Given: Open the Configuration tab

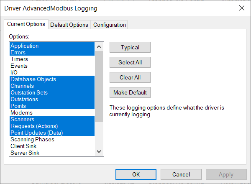Looking at the screenshot, I should [x=109, y=25].
